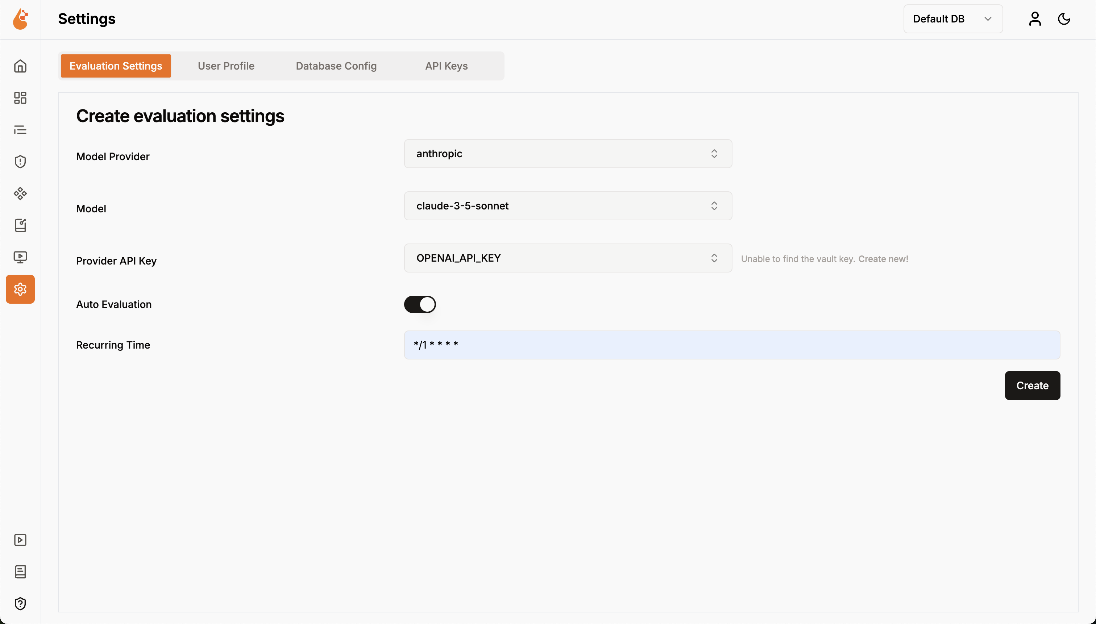Screen dimensions: 1096x624
Task: Switch to the Database Config tab
Action: (336, 66)
